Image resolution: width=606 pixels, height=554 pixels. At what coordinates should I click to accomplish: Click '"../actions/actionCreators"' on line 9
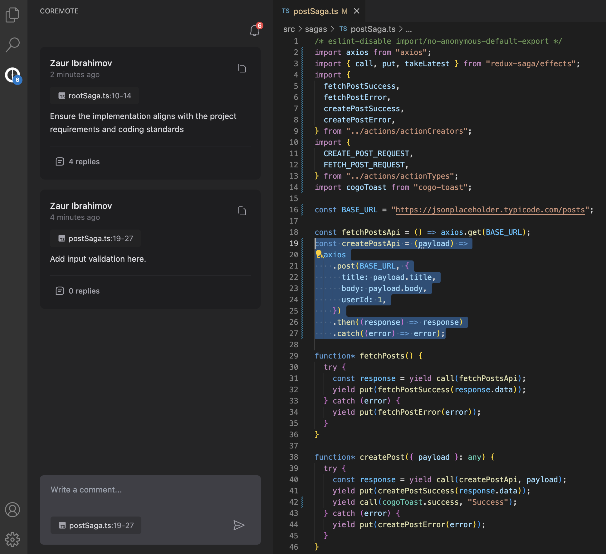click(x=407, y=131)
